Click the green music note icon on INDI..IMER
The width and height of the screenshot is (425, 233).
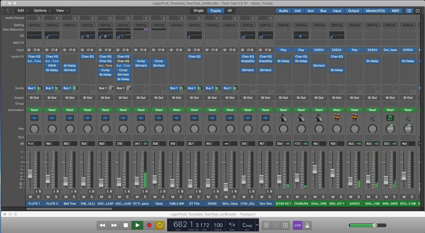coord(390,118)
